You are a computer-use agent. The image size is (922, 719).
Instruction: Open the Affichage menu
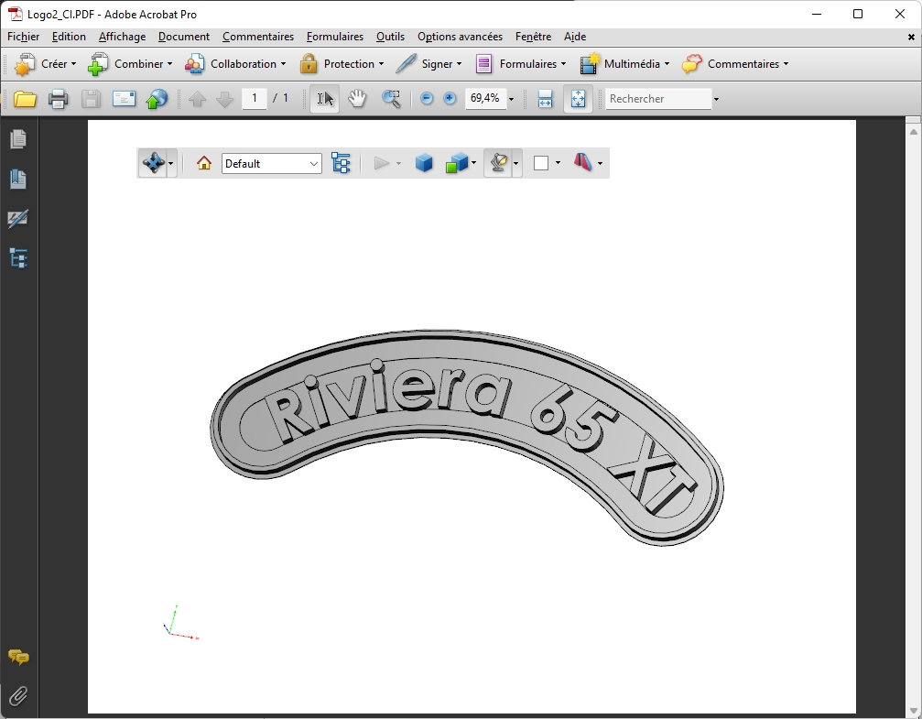point(122,37)
